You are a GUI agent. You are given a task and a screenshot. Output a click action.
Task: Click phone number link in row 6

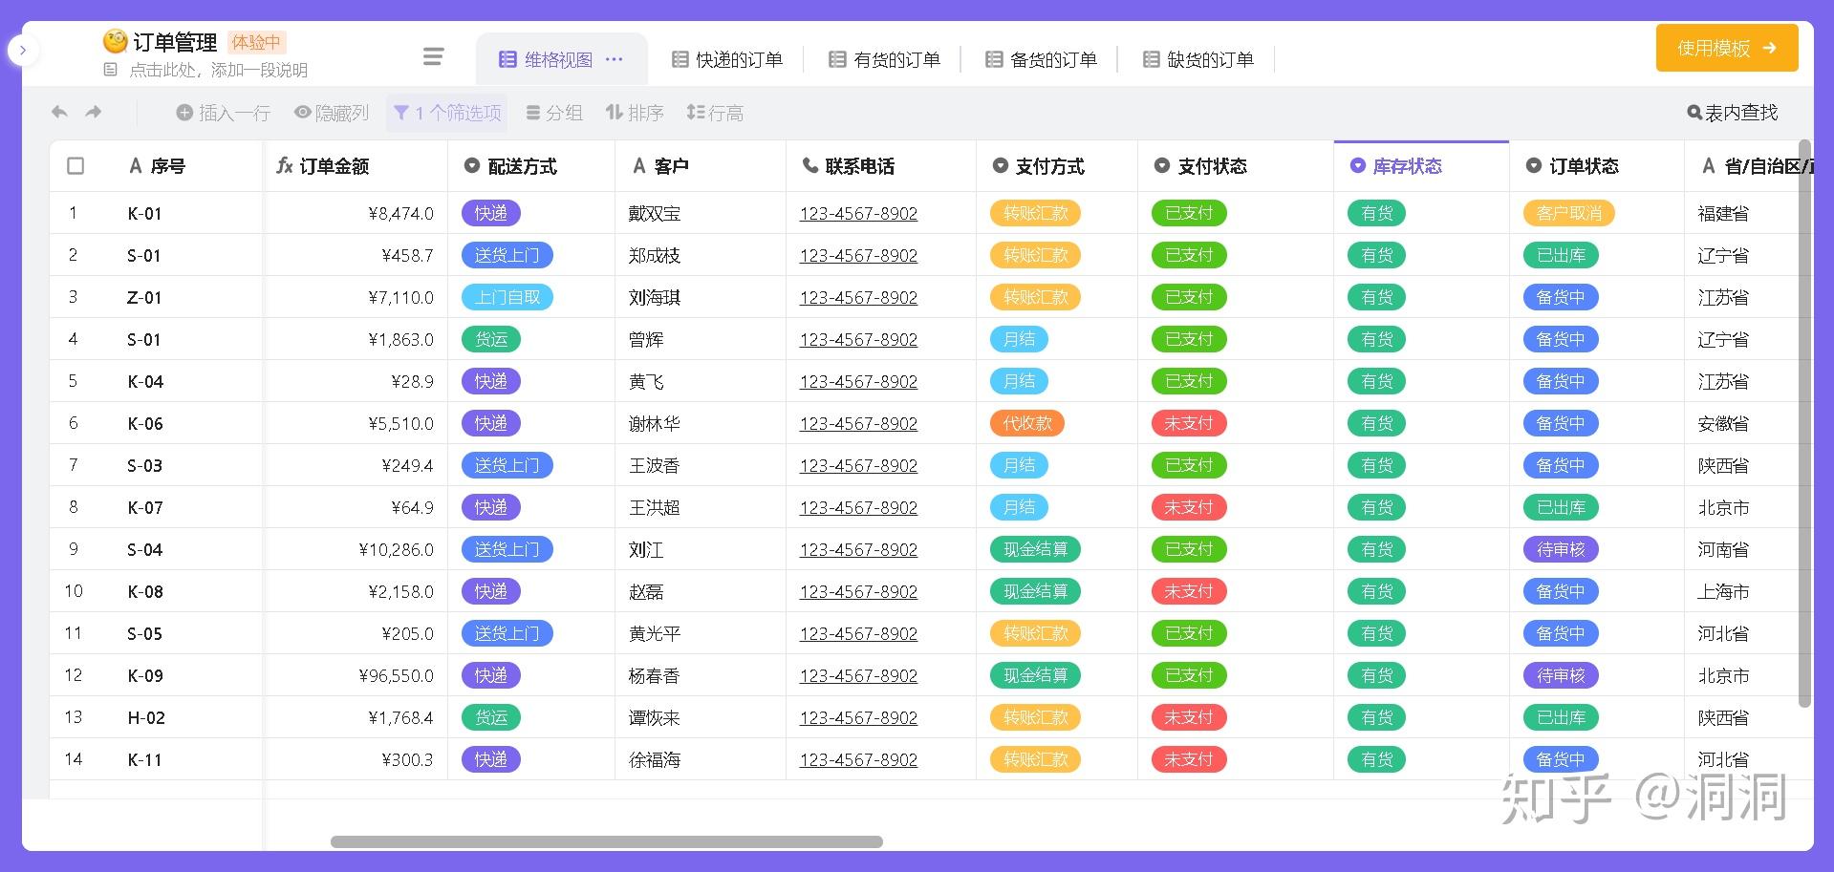pos(858,423)
